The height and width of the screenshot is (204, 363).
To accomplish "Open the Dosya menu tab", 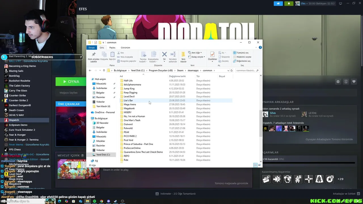I will pos(92,48).
